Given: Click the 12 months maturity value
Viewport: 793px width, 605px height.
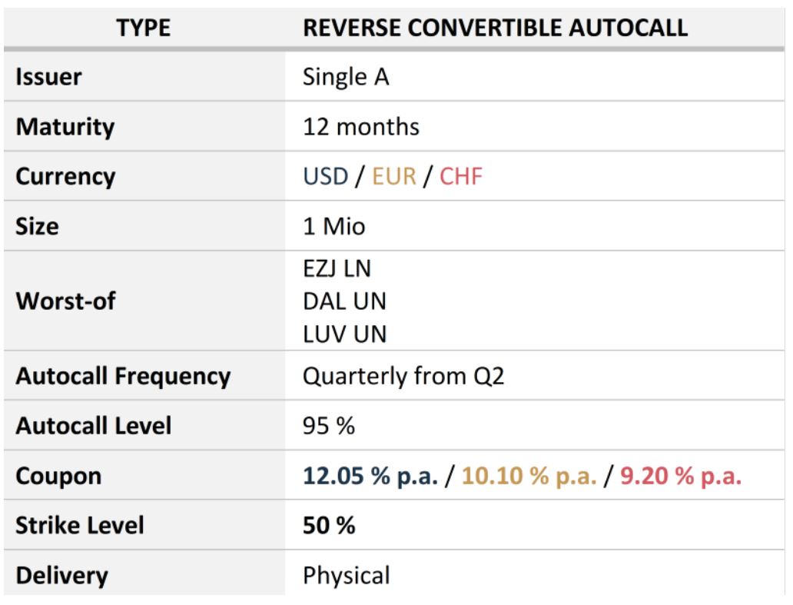Looking at the screenshot, I should pyautogui.click(x=361, y=127).
